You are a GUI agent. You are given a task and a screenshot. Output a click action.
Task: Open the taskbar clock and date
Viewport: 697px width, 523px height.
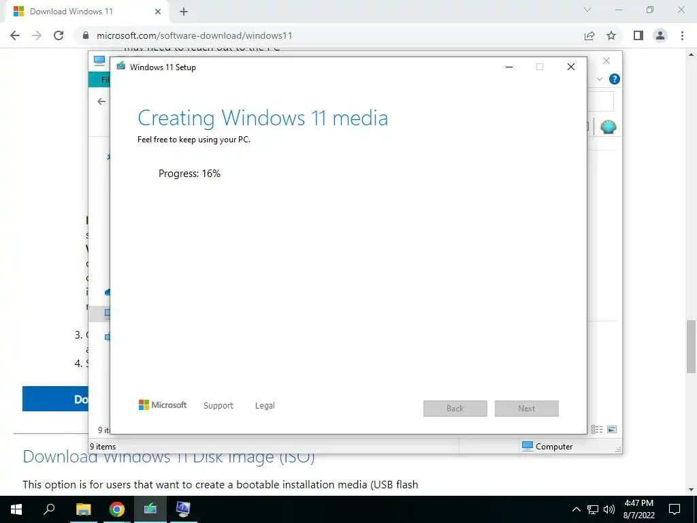639,509
